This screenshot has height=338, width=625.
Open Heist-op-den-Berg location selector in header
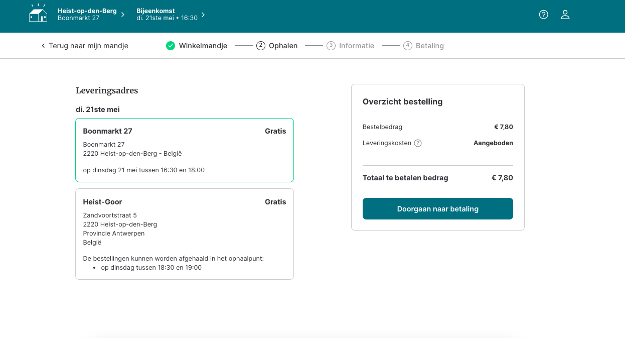pyautogui.click(x=91, y=15)
